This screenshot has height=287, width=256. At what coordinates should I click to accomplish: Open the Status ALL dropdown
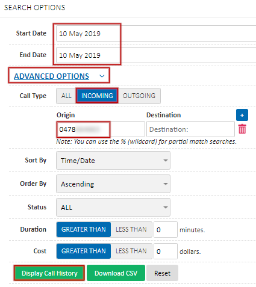[x=113, y=208]
